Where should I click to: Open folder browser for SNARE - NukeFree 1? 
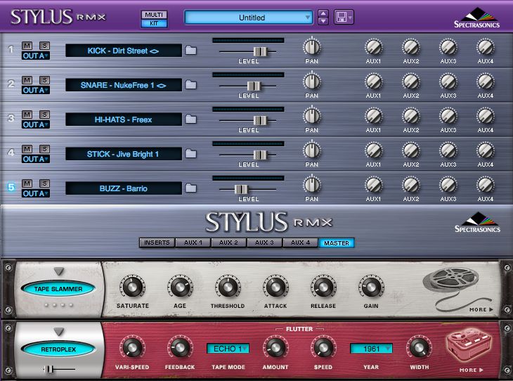click(x=191, y=85)
